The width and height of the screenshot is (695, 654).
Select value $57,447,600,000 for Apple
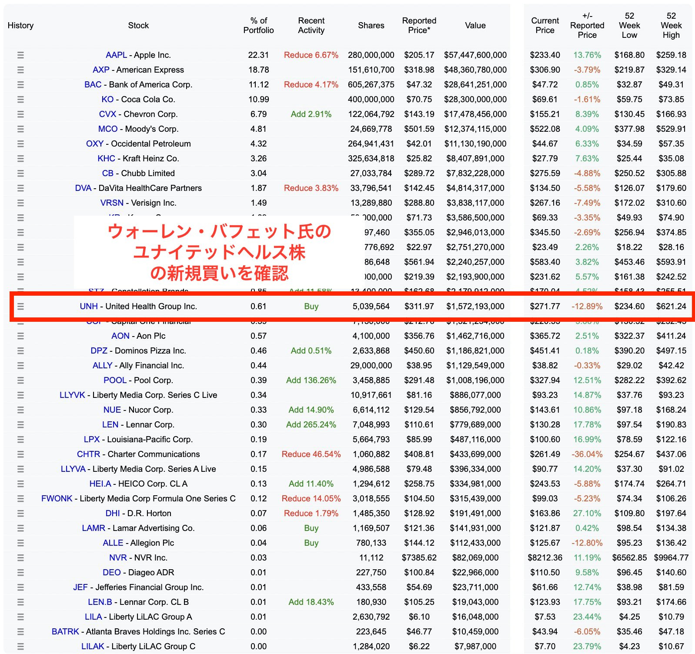point(475,55)
